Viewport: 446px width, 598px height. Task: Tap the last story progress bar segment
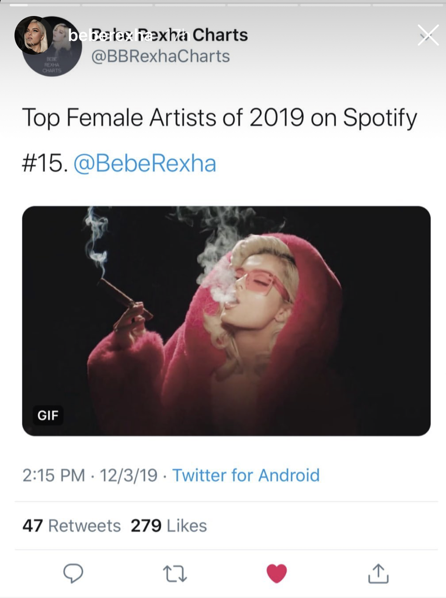[x=408, y=5]
